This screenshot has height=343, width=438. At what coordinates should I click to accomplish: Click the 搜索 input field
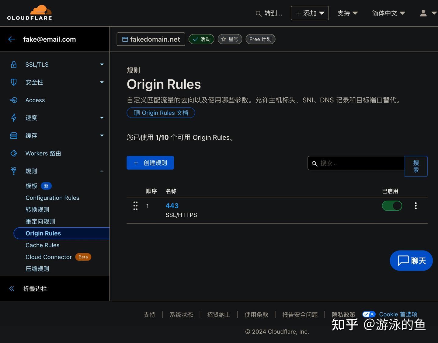click(356, 163)
